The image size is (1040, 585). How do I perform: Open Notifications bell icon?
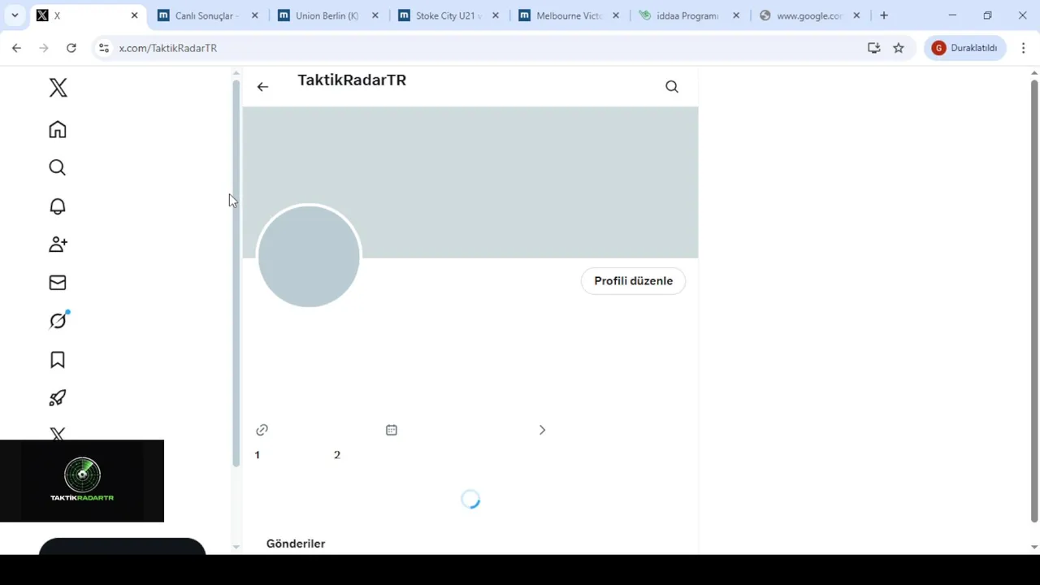click(58, 206)
